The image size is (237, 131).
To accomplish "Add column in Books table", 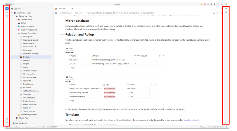I will pos(152,85).
